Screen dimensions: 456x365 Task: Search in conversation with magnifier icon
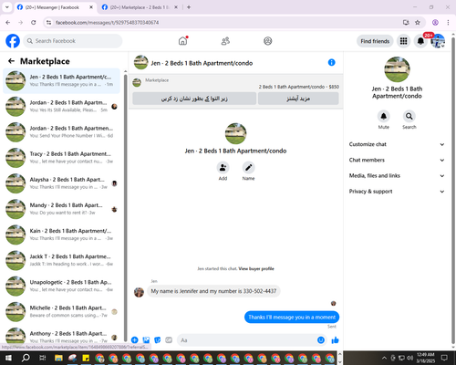[x=409, y=116]
